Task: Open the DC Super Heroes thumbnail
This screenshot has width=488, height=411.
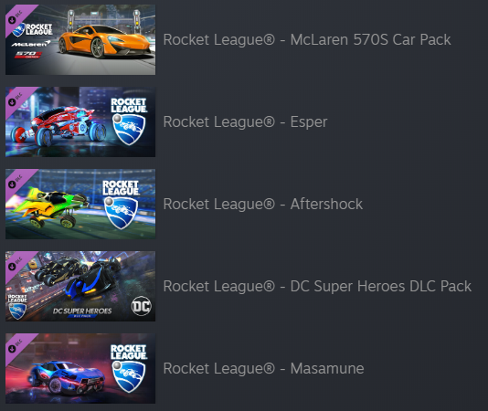Action: [x=80, y=286]
